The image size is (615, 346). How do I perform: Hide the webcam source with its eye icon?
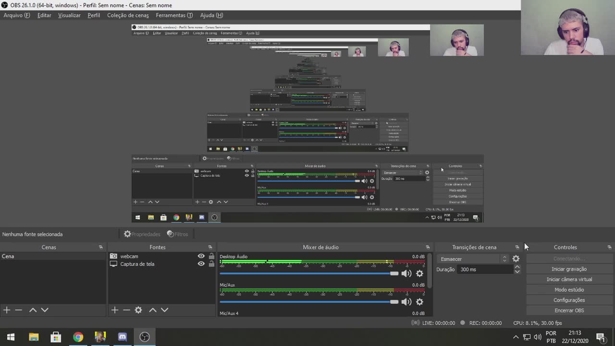click(x=201, y=256)
